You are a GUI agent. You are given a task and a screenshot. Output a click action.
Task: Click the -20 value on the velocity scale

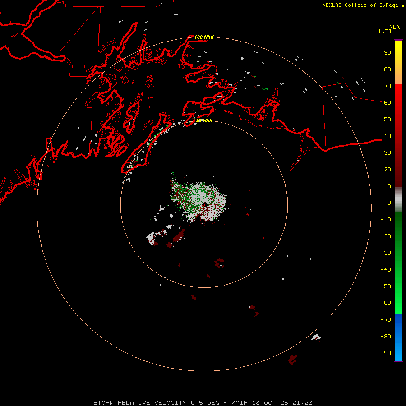(386, 236)
